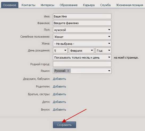The width and height of the screenshot is (145, 131).
Task: Add grandparents via Добавить link
Action: (59, 79)
